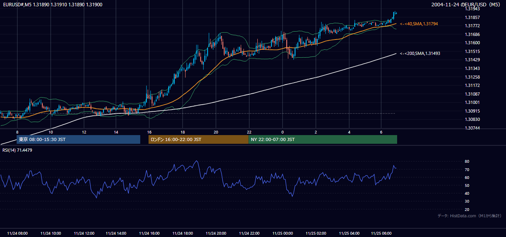Open the HistData.com data source credit
This screenshot has height=237, width=506.
point(470,216)
